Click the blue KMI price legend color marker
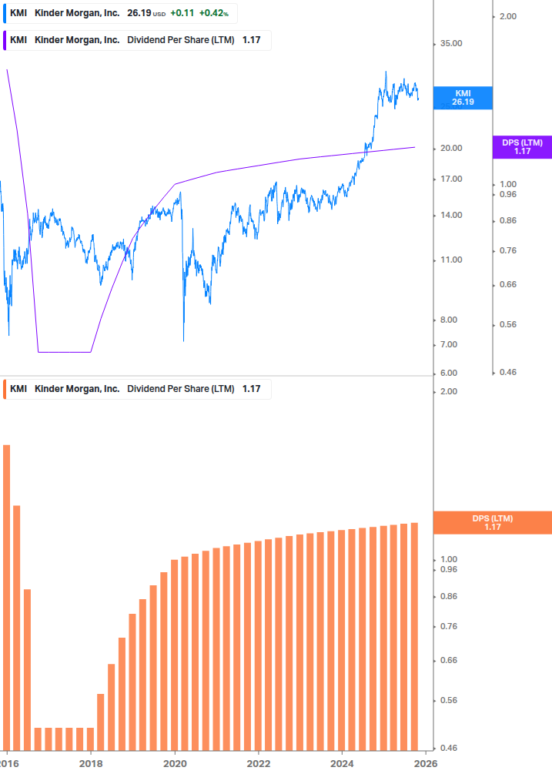 pos(5,13)
